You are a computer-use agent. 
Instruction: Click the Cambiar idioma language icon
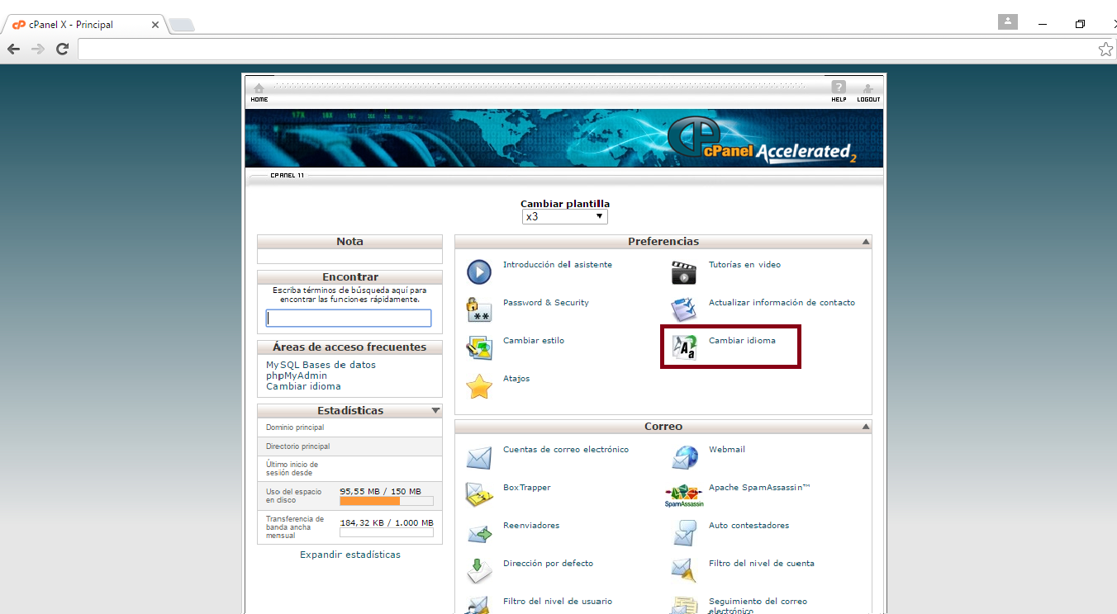683,347
